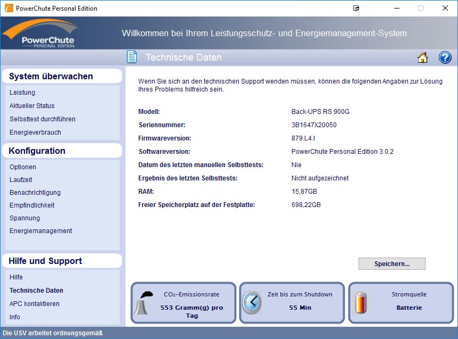Select Technische Daten in sidebar
This screenshot has height=339, width=458.
(36, 291)
